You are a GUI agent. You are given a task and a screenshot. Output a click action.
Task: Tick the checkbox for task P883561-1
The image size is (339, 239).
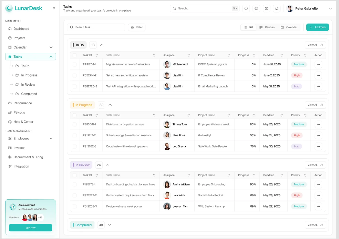[74, 125]
